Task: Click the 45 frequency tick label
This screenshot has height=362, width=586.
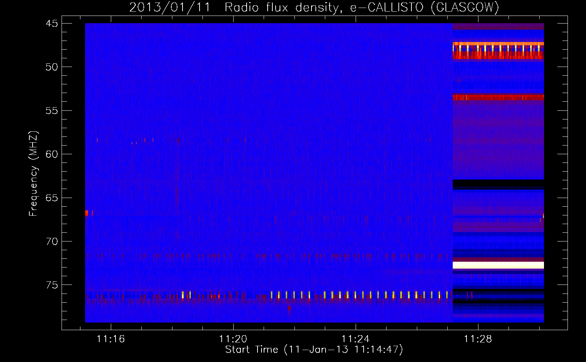Action: point(52,24)
